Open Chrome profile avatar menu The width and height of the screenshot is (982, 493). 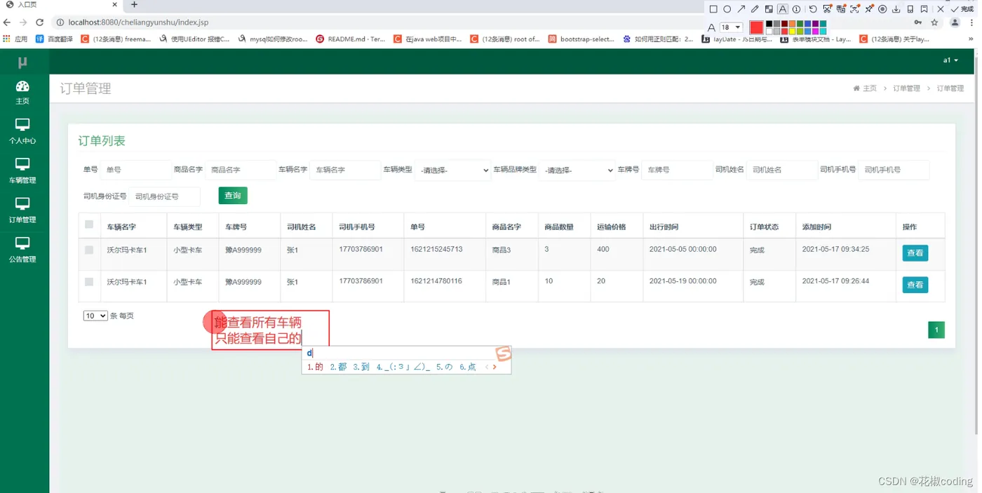[955, 22]
